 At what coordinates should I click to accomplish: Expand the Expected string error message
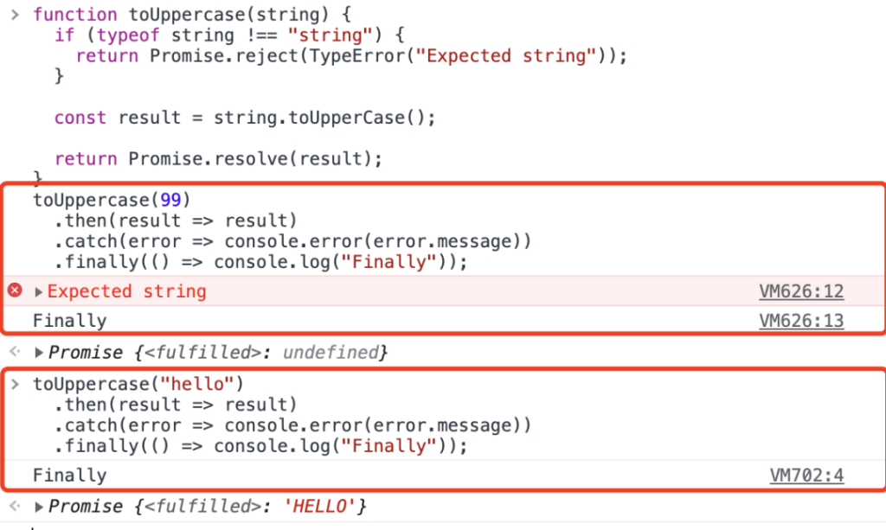[38, 292]
